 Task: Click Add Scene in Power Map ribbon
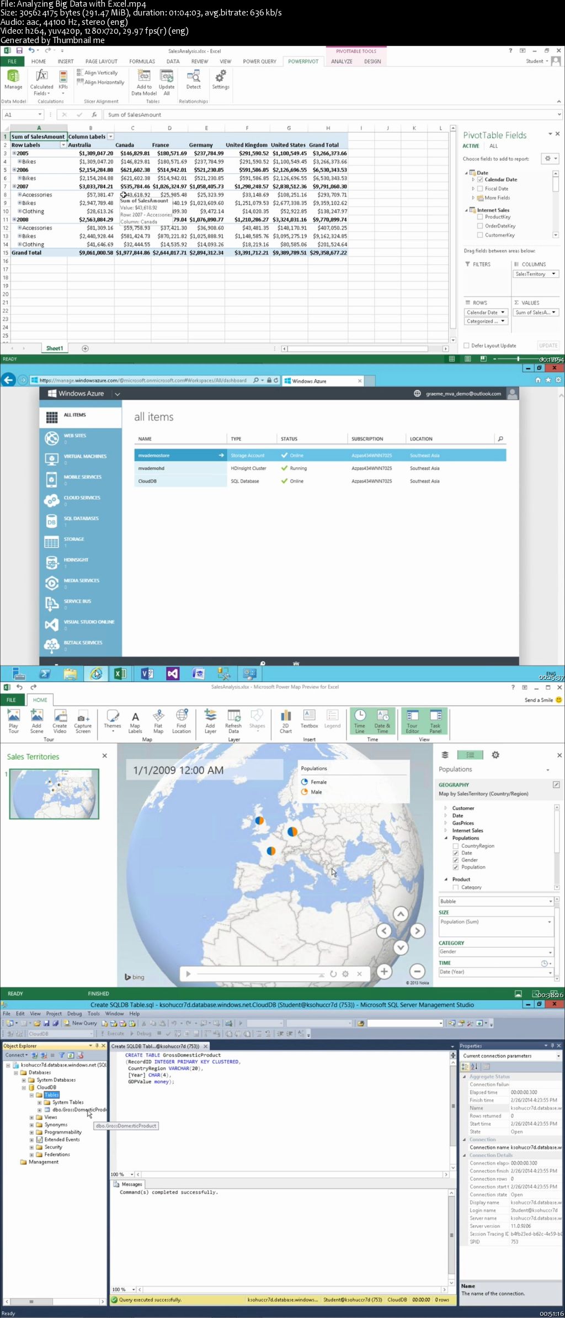pyautogui.click(x=36, y=721)
